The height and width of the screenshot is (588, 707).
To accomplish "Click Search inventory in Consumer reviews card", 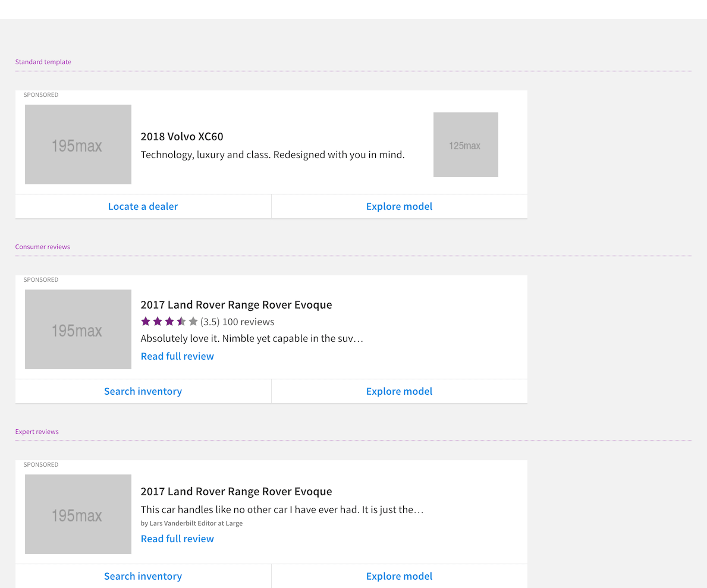I will pyautogui.click(x=143, y=391).
